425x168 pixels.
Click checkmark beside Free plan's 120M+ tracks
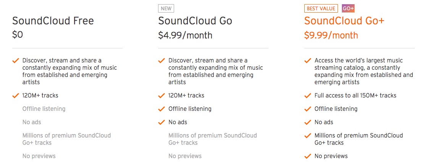coord(16,95)
